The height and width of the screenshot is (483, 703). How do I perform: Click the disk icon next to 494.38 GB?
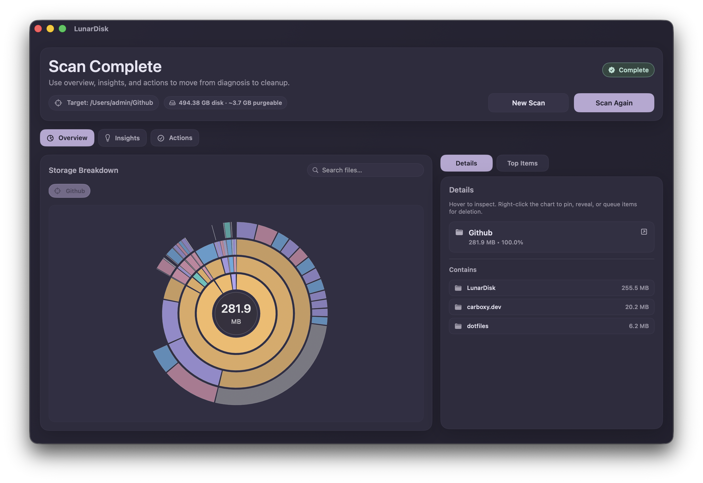[x=172, y=103]
